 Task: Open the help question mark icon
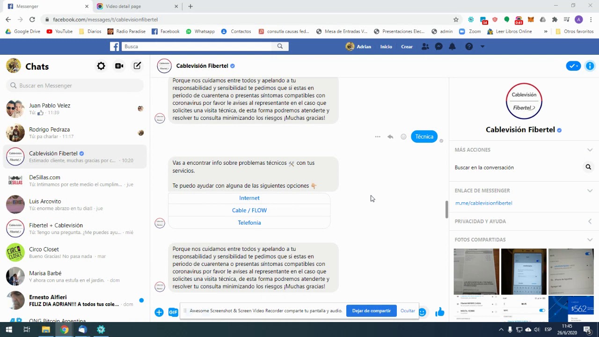point(469,46)
